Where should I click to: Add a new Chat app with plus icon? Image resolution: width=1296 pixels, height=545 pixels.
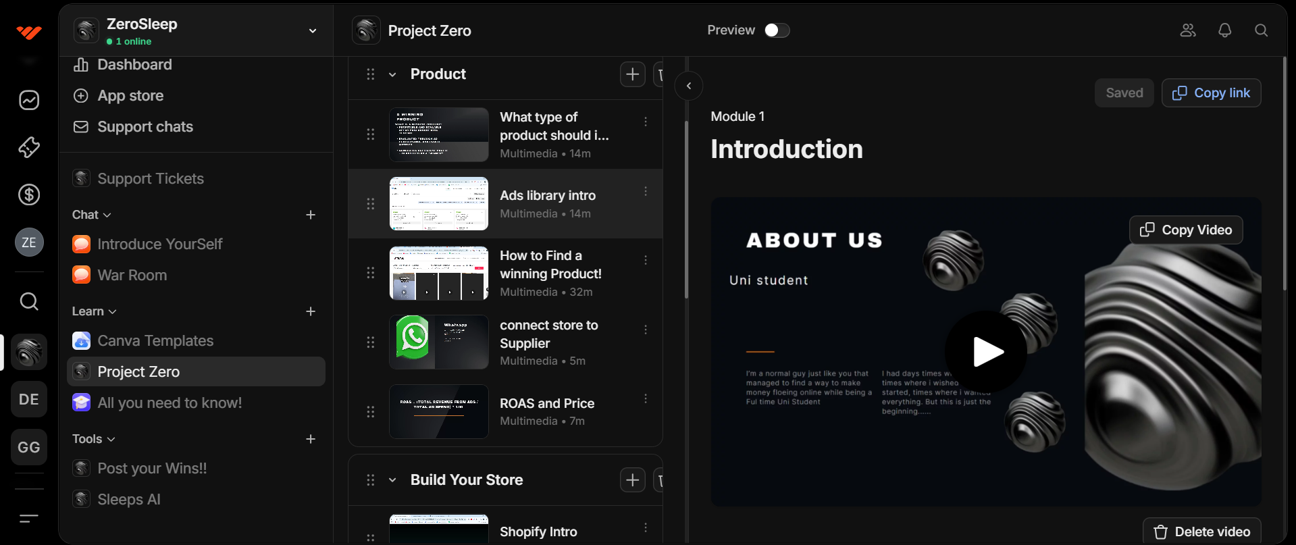tap(311, 215)
